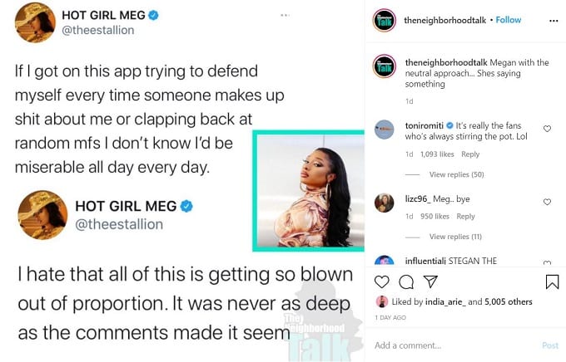Open Megan's inset photo thumbnail
This screenshot has height=362, width=566.
click(x=308, y=191)
